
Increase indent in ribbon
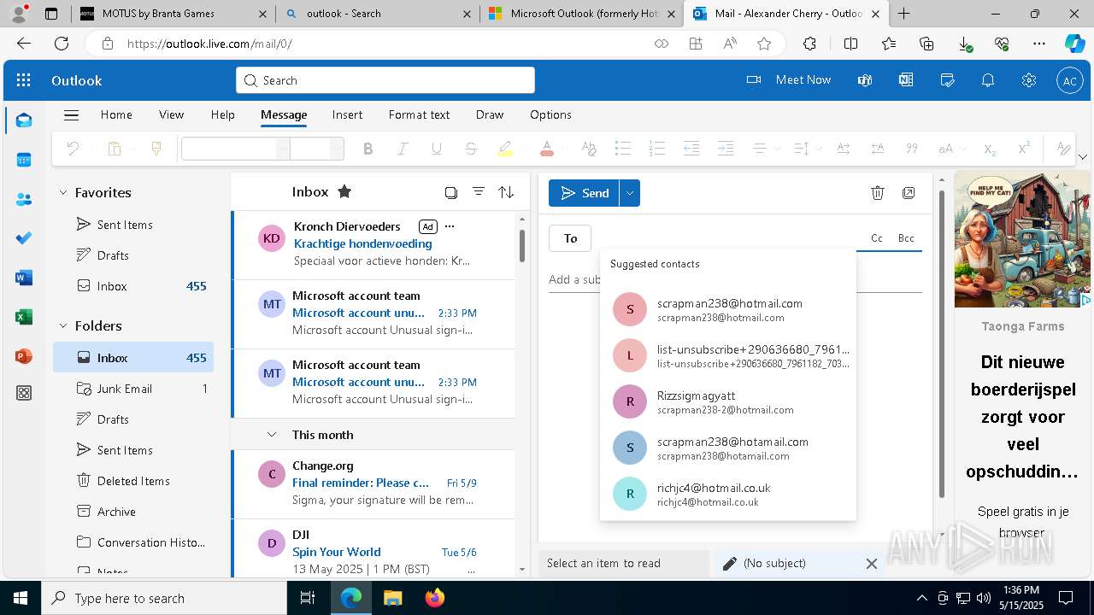point(726,149)
